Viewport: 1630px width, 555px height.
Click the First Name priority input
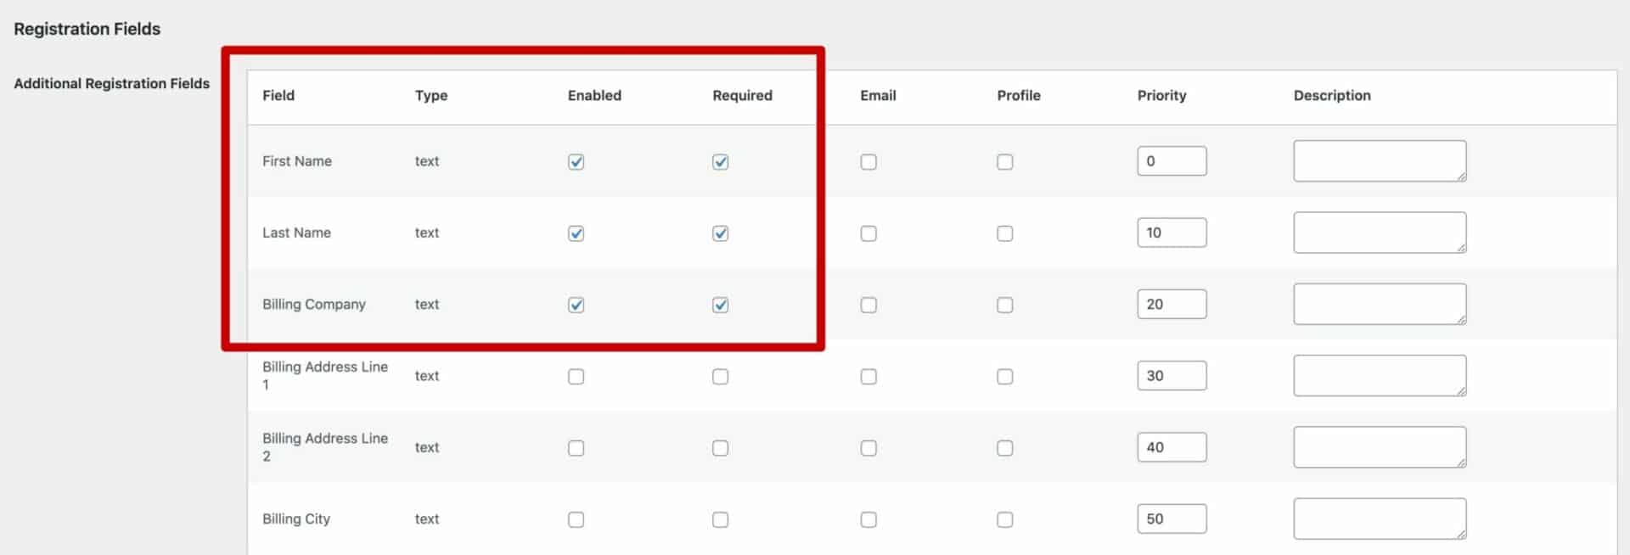1172,160
